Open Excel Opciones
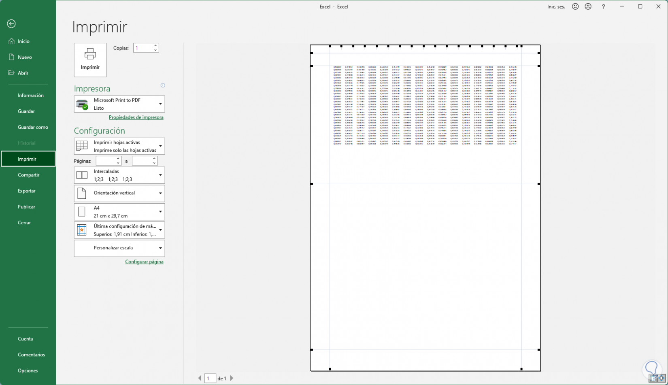This screenshot has width=668, height=385. click(28, 370)
